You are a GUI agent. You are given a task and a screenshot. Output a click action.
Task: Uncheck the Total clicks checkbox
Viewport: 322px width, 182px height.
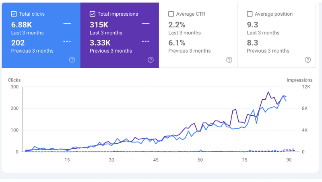pos(14,14)
